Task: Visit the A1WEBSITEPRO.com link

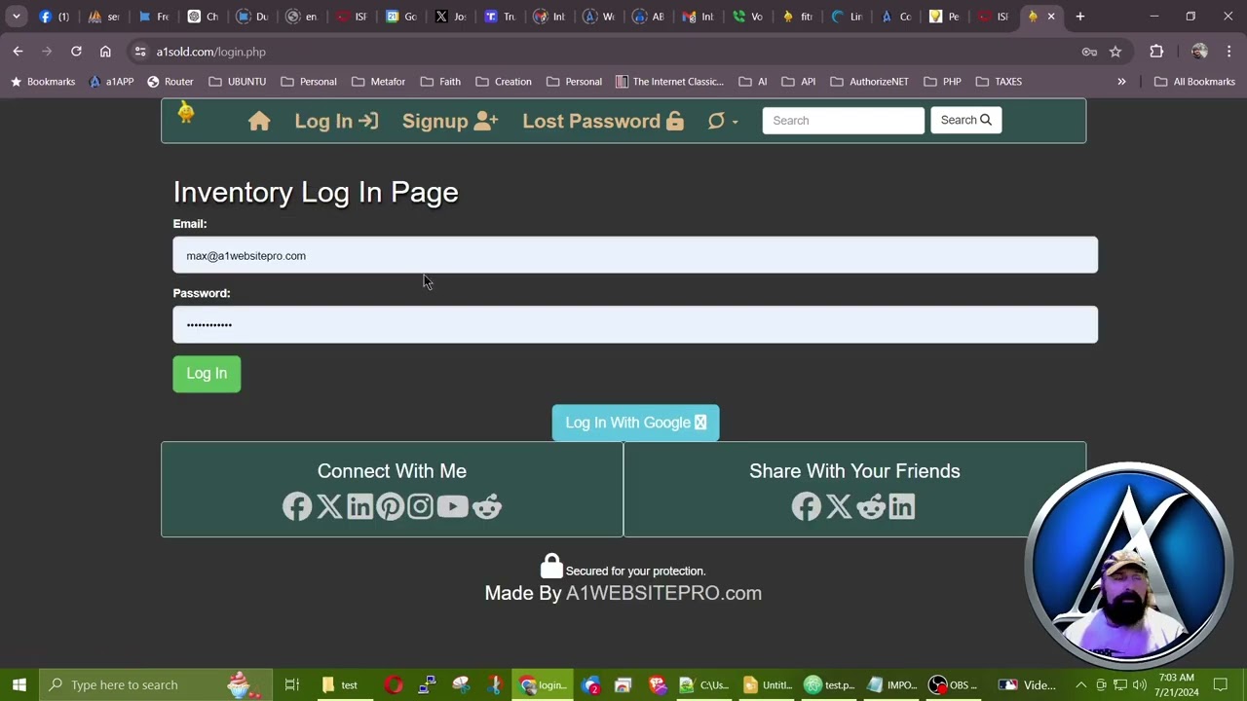Action: 663,593
